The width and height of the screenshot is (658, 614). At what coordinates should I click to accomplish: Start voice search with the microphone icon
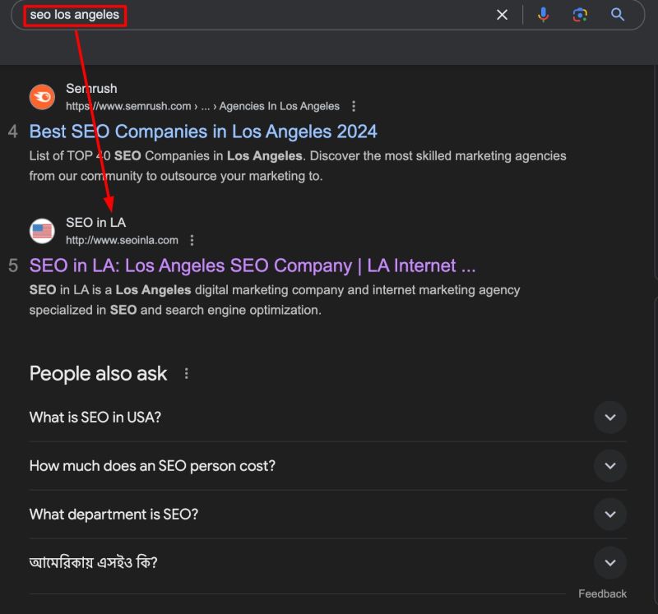click(x=543, y=15)
